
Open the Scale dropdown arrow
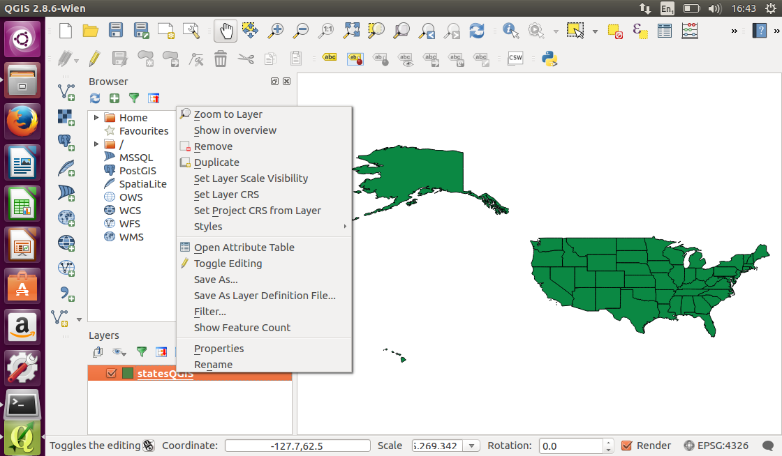[471, 446]
